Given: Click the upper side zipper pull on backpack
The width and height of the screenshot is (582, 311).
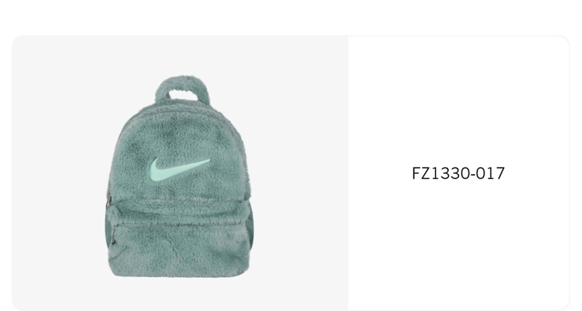Looking at the screenshot, I should point(108,201).
